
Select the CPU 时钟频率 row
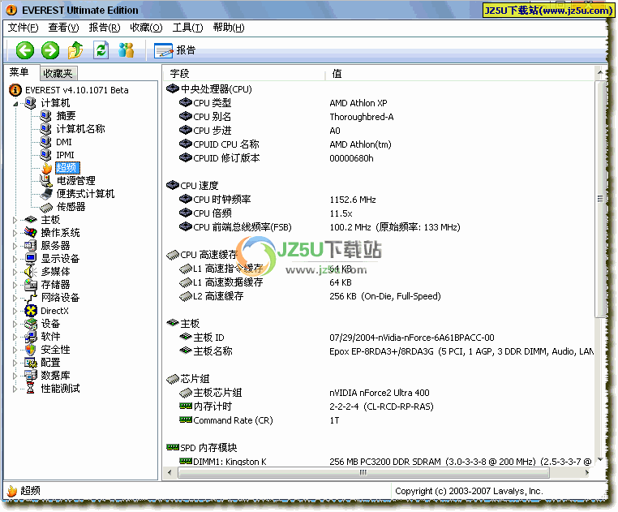[x=379, y=200]
